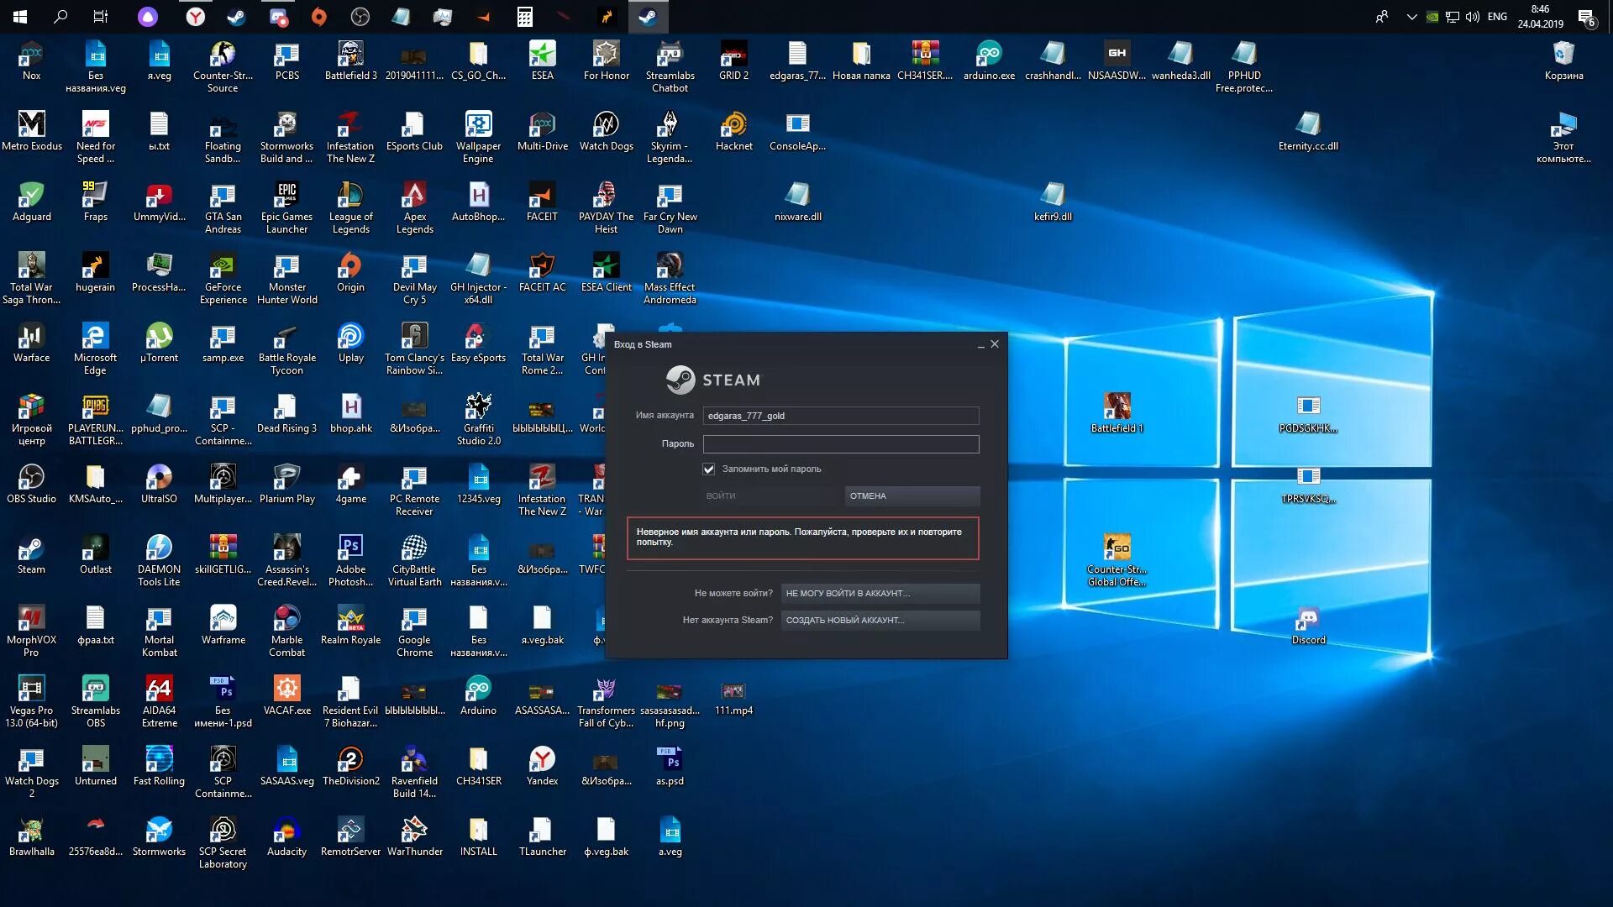This screenshot has width=1613, height=907.
Task: Open the Steam desktop shortcut
Action: point(31,554)
